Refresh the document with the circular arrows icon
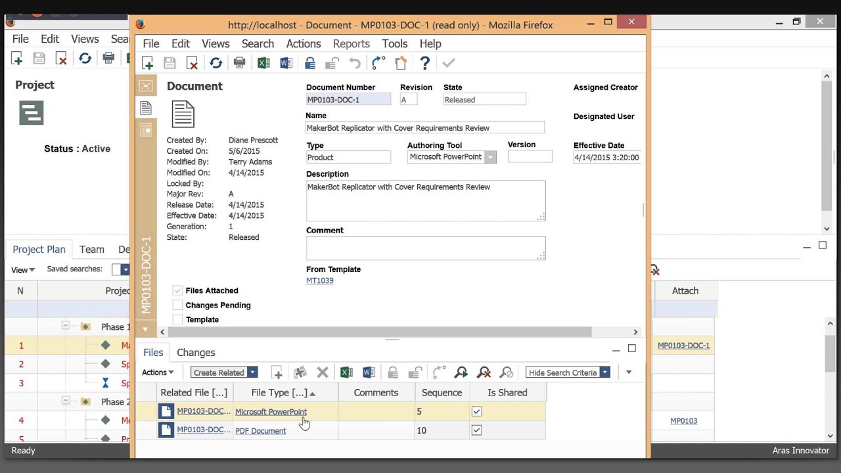Viewport: 841px width, 473px height. [x=216, y=63]
